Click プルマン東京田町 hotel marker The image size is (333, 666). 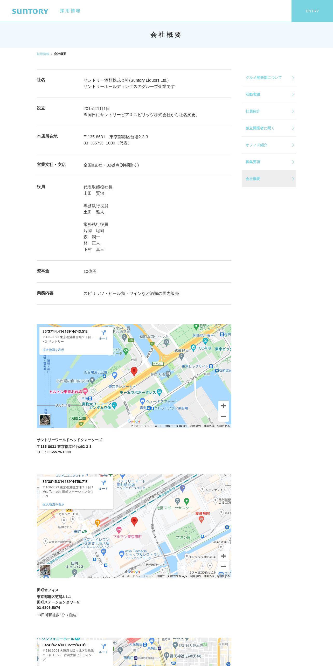pyautogui.click(x=119, y=530)
